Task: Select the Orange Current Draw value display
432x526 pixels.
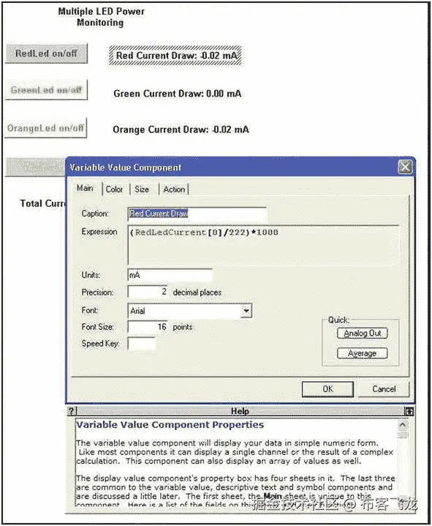Action: coord(181,129)
